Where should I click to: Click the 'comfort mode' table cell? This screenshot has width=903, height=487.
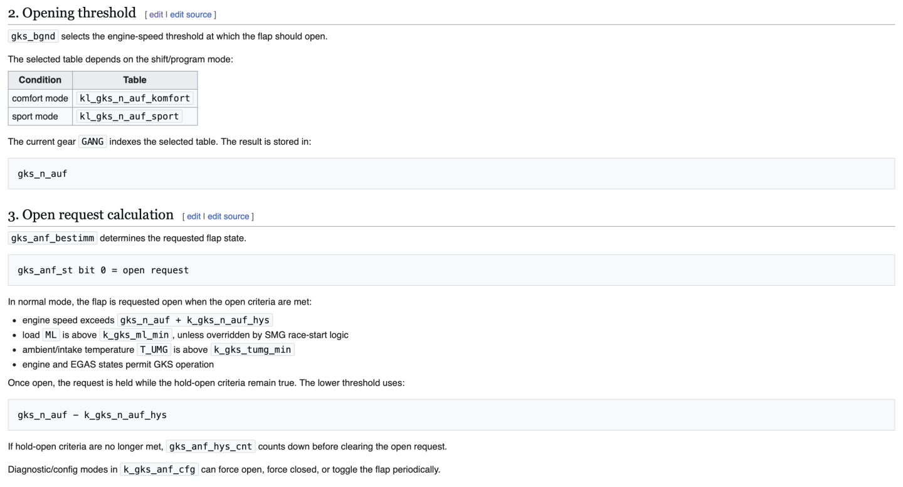tap(40, 98)
